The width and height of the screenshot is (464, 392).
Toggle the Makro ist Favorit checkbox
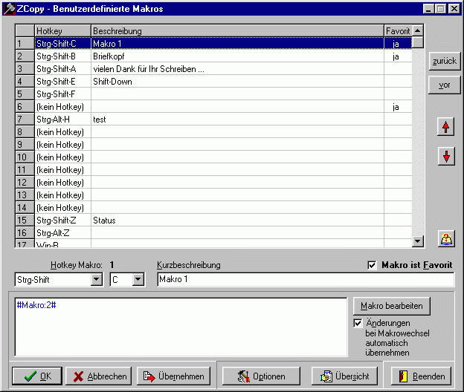pos(373,265)
